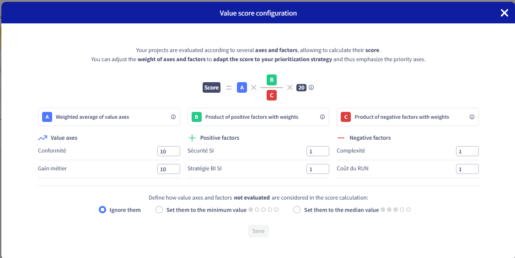Focus the Stratégie BI SI weight input
This screenshot has height=258, width=515.
(x=317, y=169)
